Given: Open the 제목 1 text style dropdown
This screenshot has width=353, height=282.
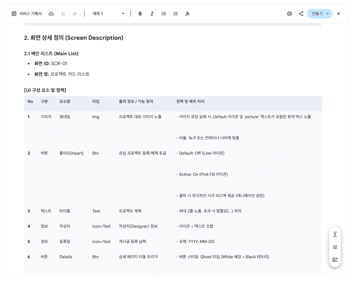Looking at the screenshot, I should 108,14.
